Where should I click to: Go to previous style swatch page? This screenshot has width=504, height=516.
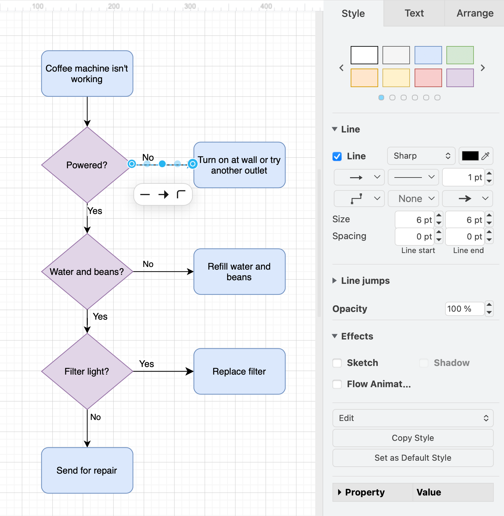click(x=341, y=68)
